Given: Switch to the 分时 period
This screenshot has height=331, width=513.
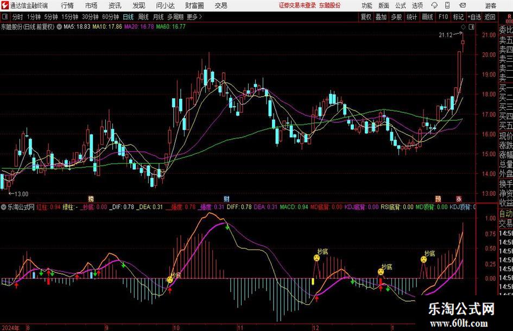Looking at the screenshot, I should click(18, 17).
